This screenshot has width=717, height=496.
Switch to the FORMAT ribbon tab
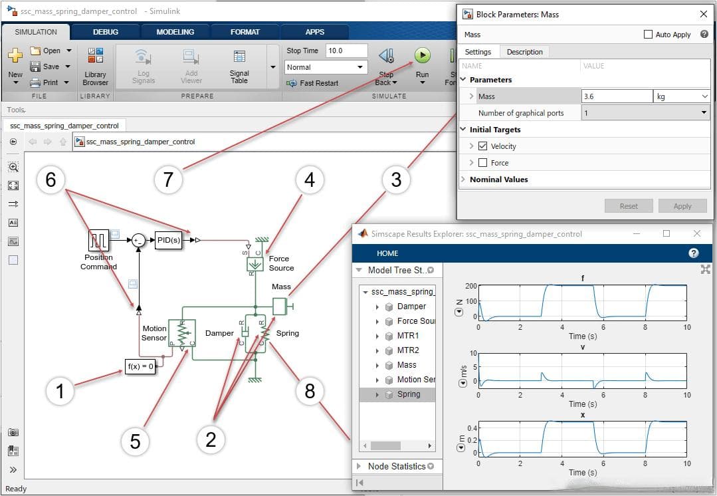click(245, 32)
